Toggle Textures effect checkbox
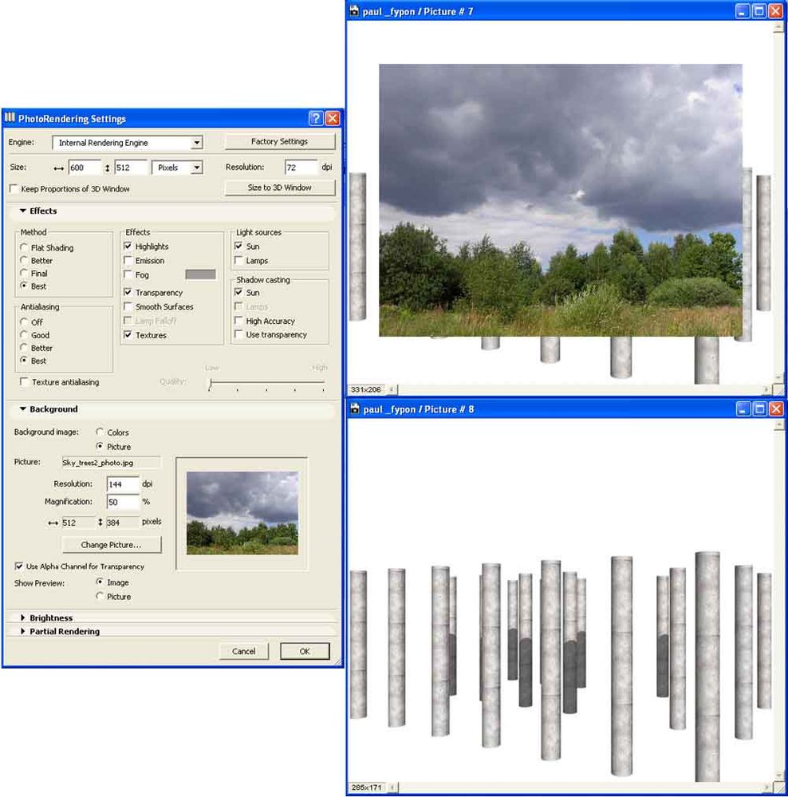Screen dimensions: 788x797 pyautogui.click(x=128, y=335)
